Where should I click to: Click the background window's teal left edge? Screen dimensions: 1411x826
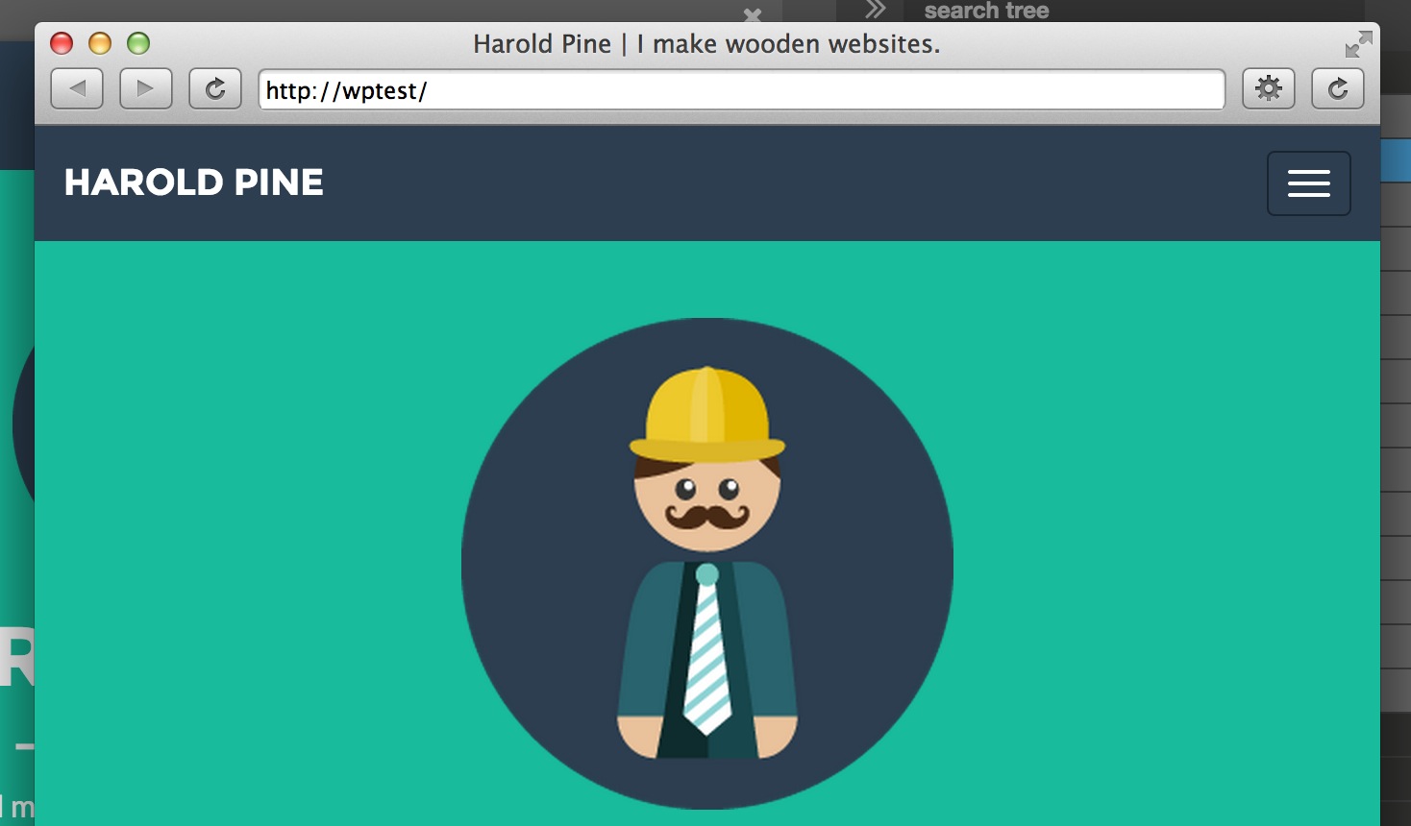(x=16, y=288)
